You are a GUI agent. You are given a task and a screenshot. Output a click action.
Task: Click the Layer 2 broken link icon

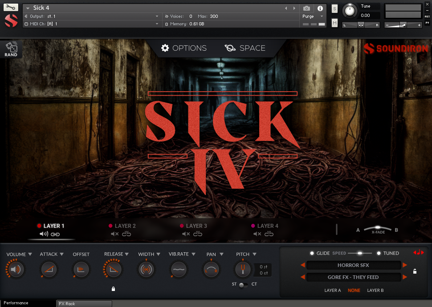(x=126, y=234)
